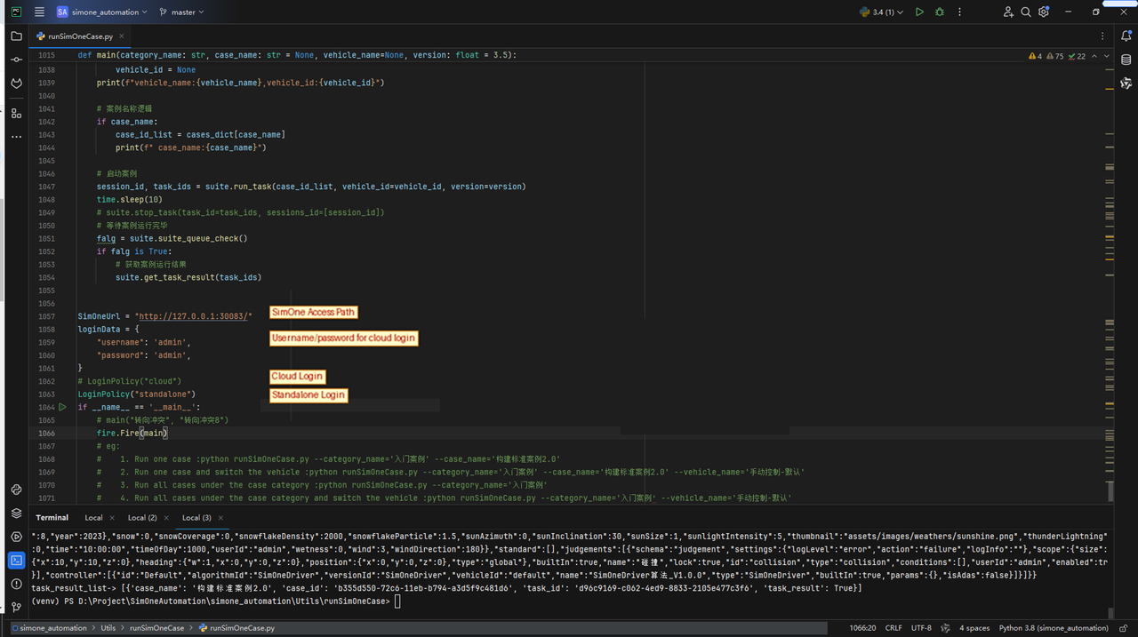Close the Local (3) terminal tab
Image resolution: width=1138 pixels, height=637 pixels.
(220, 517)
